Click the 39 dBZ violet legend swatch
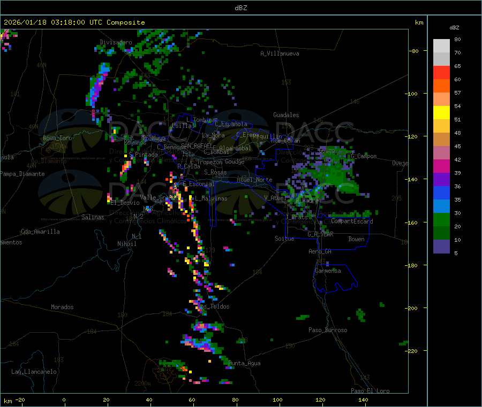This screenshot has width=482, height=407. click(x=441, y=179)
